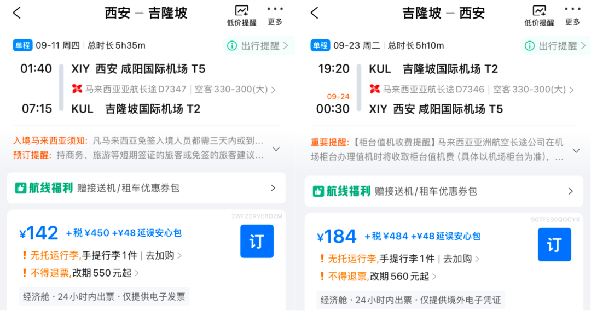Tap the 09-24 next-day date label
The image size is (591, 311).
338,97
